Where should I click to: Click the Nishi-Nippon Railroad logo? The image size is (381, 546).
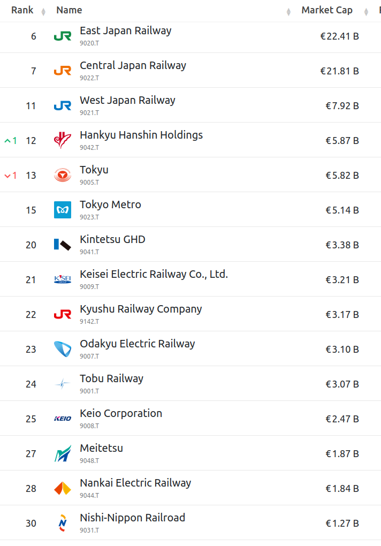pyautogui.click(x=63, y=523)
